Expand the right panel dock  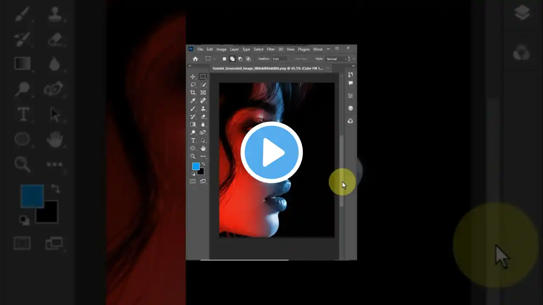tap(353, 66)
